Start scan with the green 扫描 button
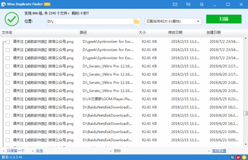 pos(224,19)
